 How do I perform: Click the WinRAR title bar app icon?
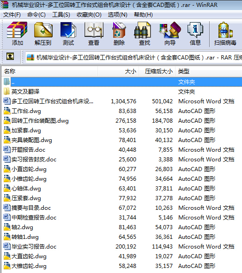click(4, 5)
